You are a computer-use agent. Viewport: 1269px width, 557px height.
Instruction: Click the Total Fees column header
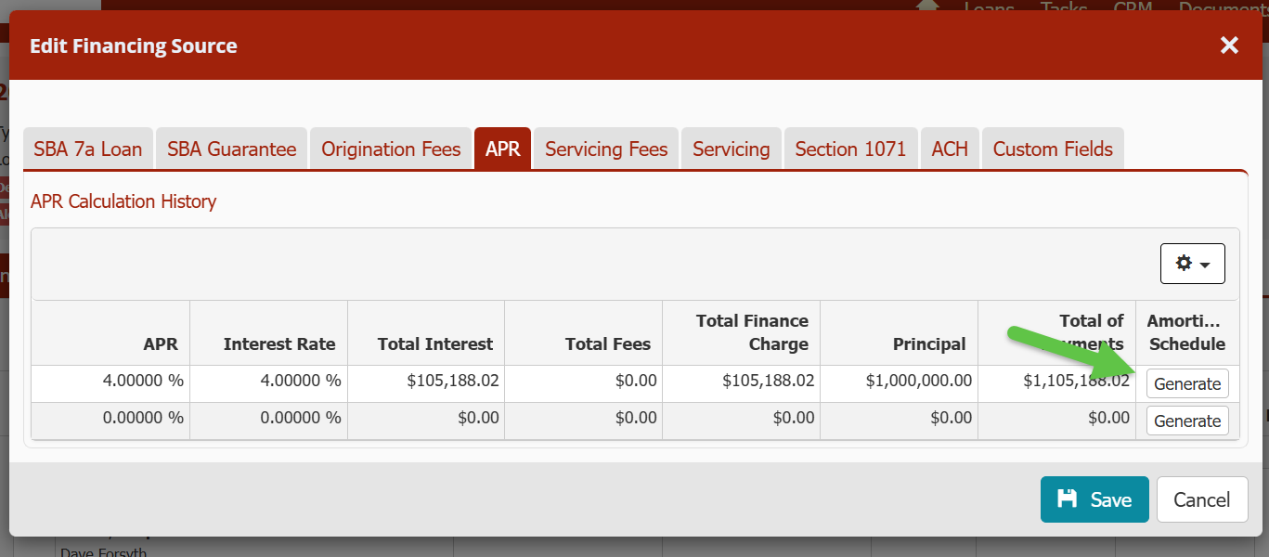[x=584, y=332]
